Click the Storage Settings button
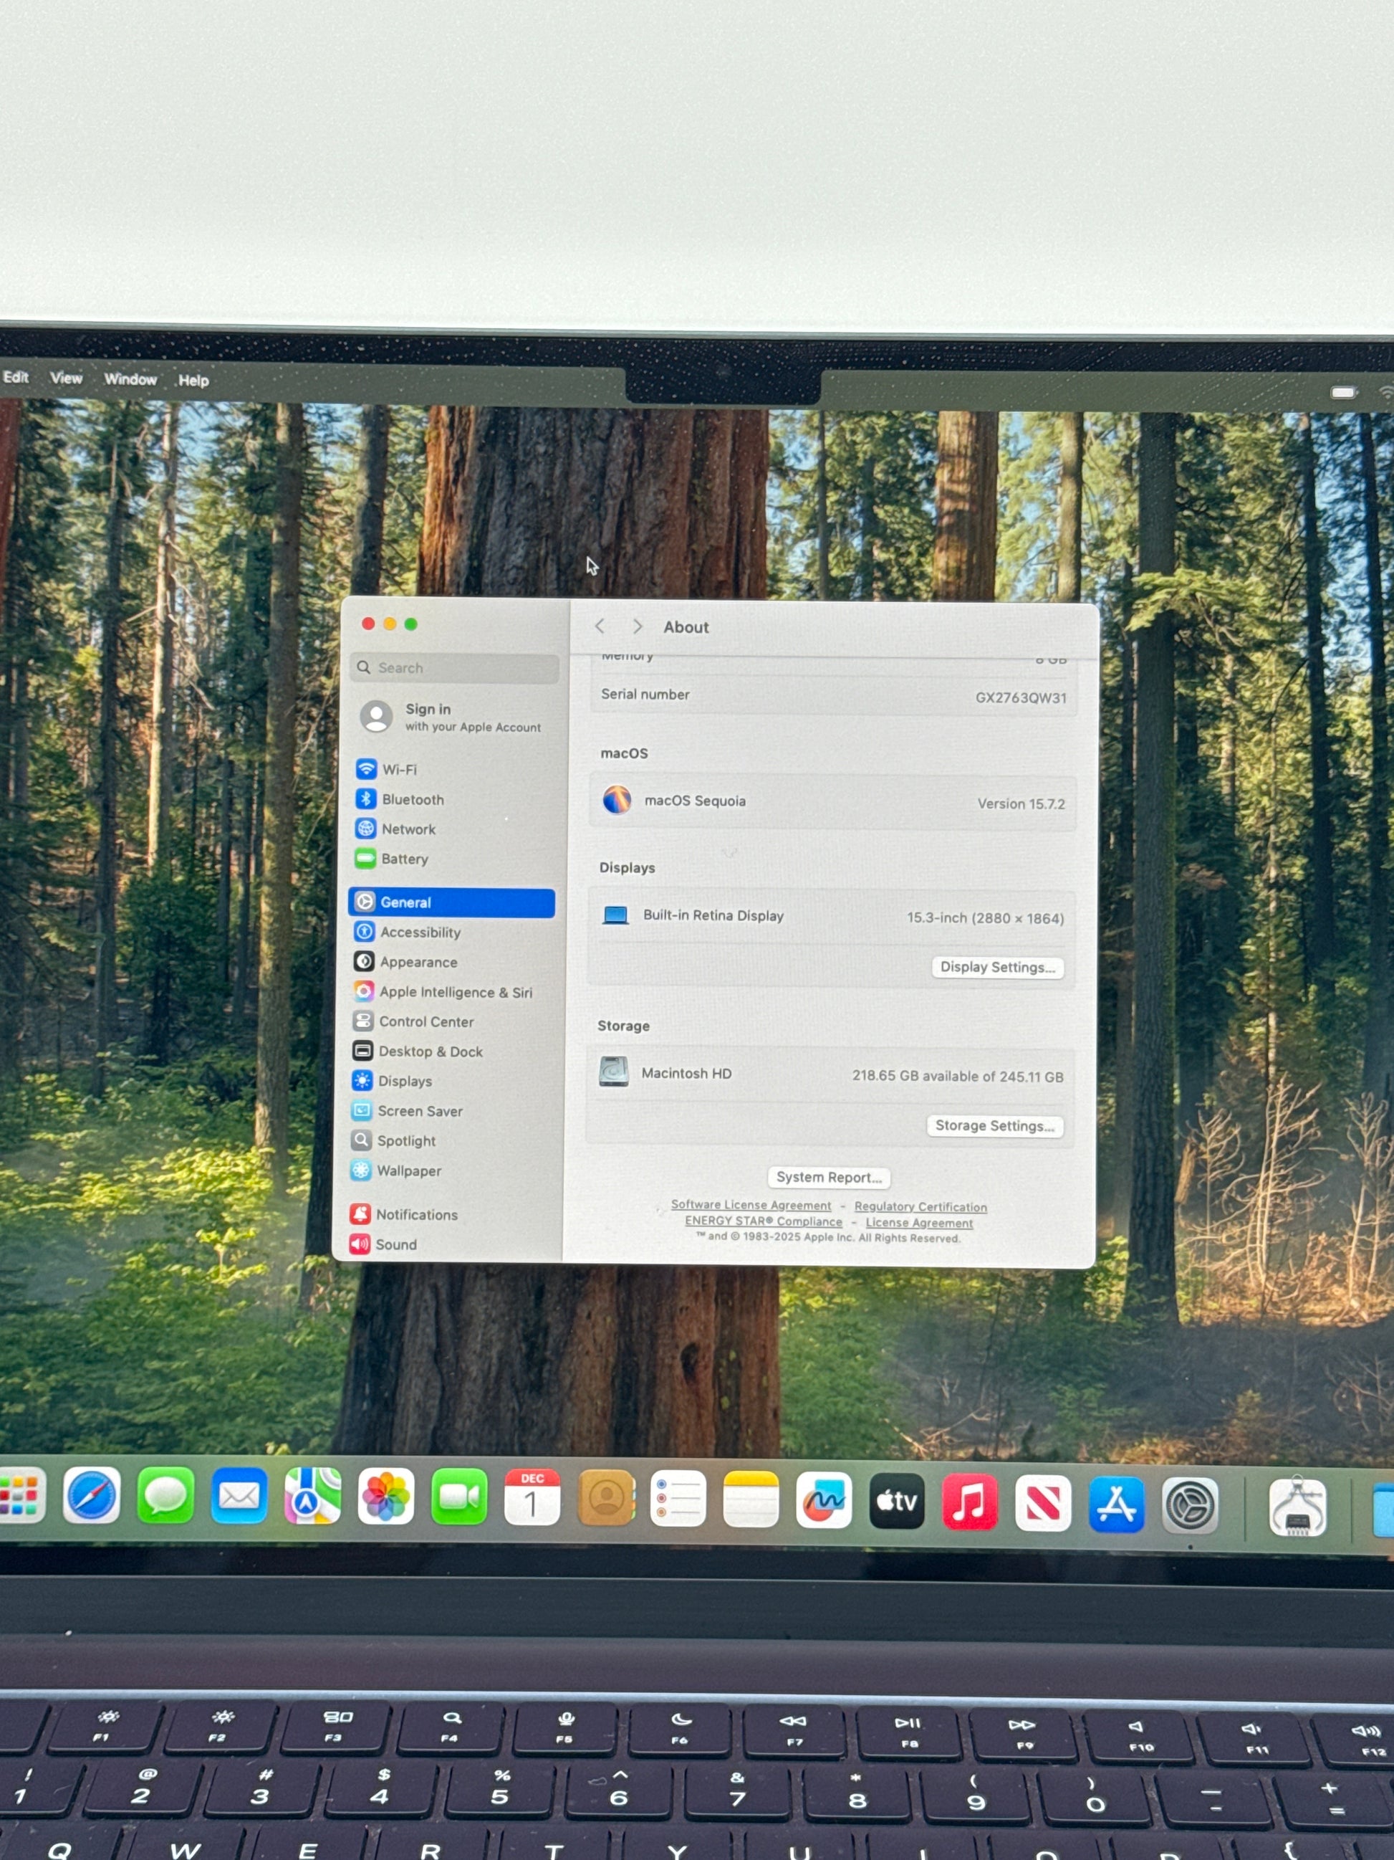This screenshot has width=1394, height=1860. [x=994, y=1126]
